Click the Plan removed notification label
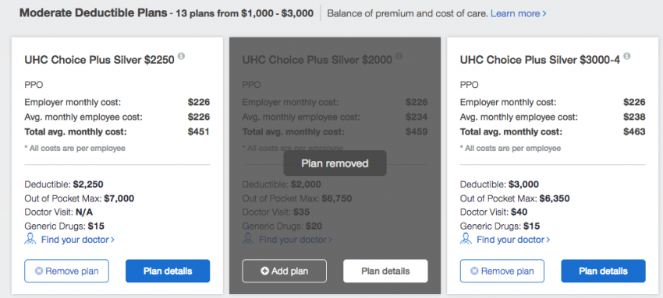The height and width of the screenshot is (298, 663). (x=335, y=163)
